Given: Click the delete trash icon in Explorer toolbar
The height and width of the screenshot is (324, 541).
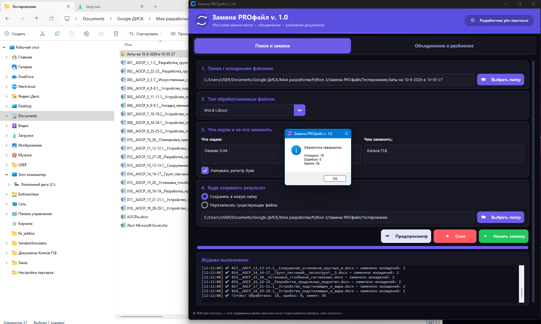Looking at the screenshot, I should tap(116, 34).
